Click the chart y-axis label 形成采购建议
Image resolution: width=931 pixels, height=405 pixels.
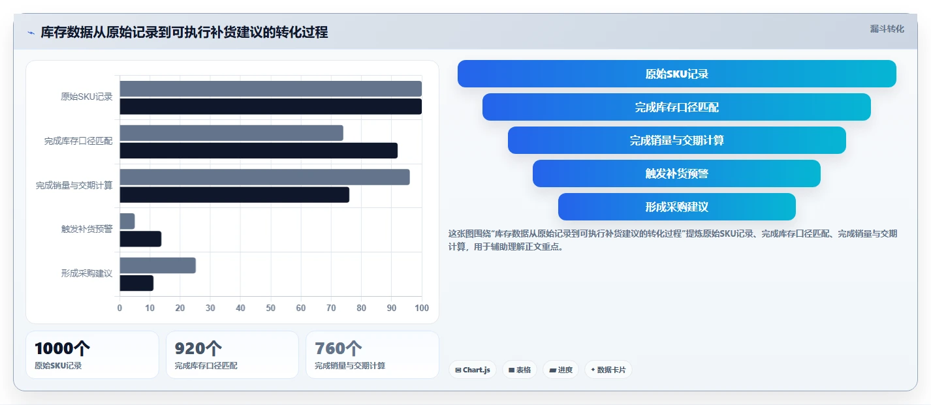87,273
